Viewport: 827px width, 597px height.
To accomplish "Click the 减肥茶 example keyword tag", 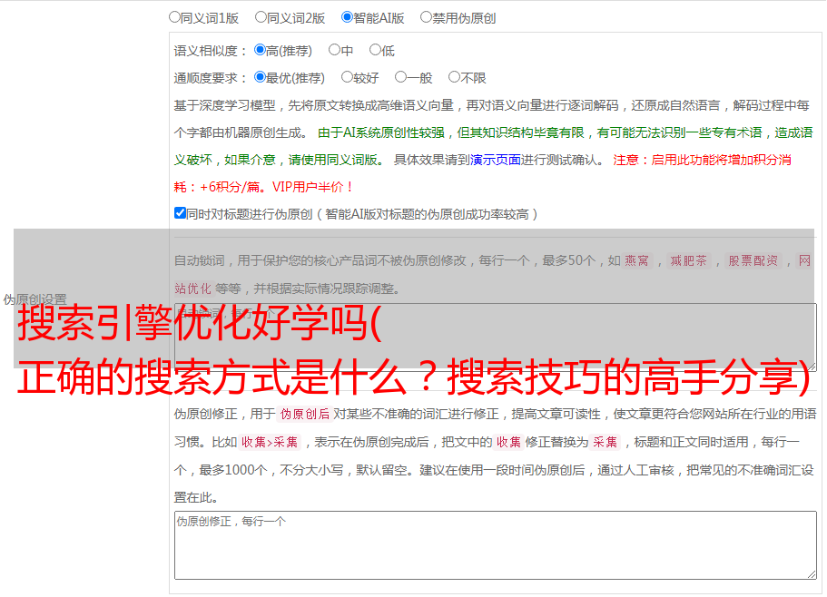I will (x=688, y=260).
